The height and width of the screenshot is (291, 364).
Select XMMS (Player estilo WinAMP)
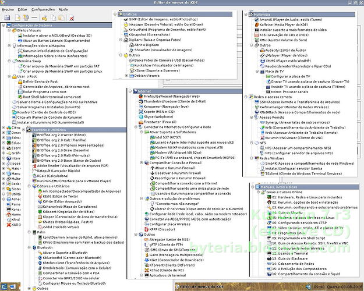point(288,61)
